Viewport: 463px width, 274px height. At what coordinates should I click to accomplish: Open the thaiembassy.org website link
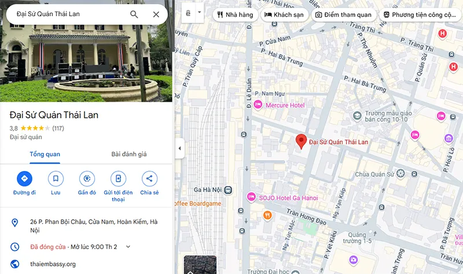pos(53,264)
